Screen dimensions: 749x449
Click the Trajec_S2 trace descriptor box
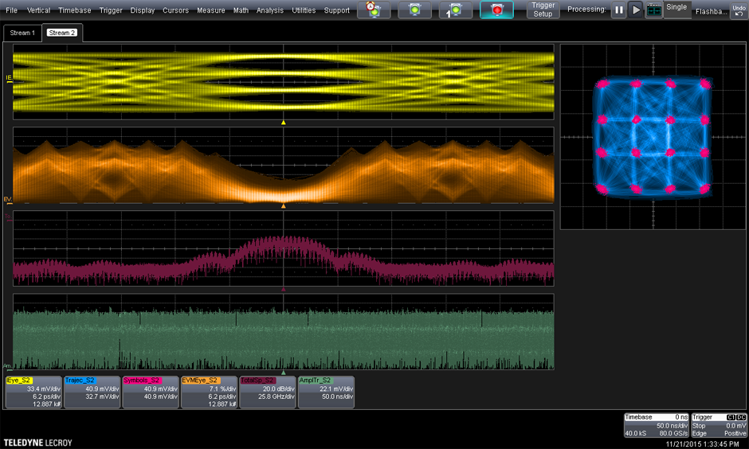pyautogui.click(x=92, y=392)
